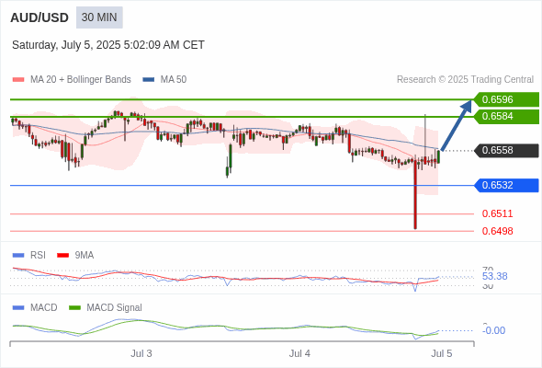The width and height of the screenshot is (542, 368).
Task: Toggle the 9MA legend marker
Action: click(62, 256)
